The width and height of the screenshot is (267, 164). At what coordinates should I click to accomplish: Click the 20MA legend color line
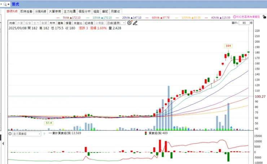pos(117,18)
